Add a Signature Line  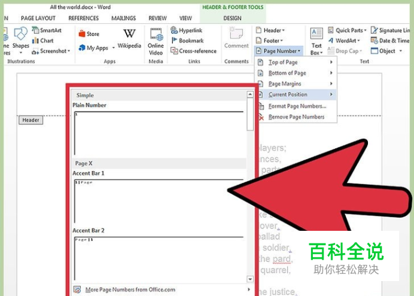pos(391,30)
